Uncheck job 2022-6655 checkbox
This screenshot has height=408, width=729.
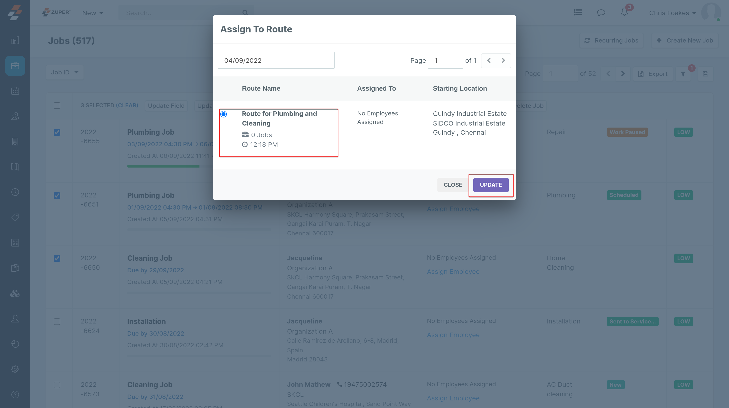click(57, 132)
